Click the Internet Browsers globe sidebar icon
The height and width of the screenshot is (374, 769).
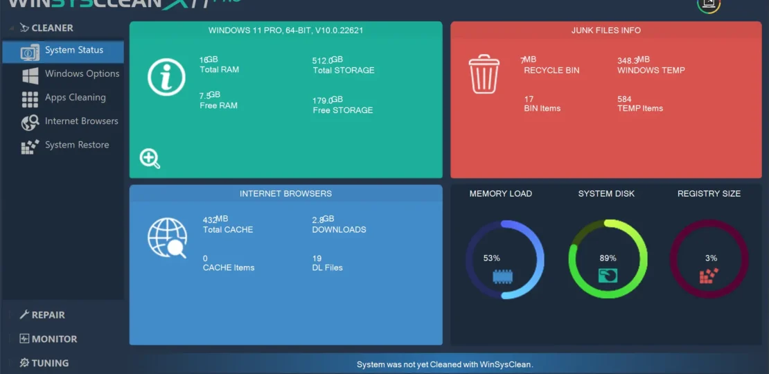click(30, 123)
